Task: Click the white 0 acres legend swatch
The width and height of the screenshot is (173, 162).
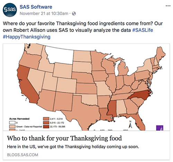Action: click(12, 123)
